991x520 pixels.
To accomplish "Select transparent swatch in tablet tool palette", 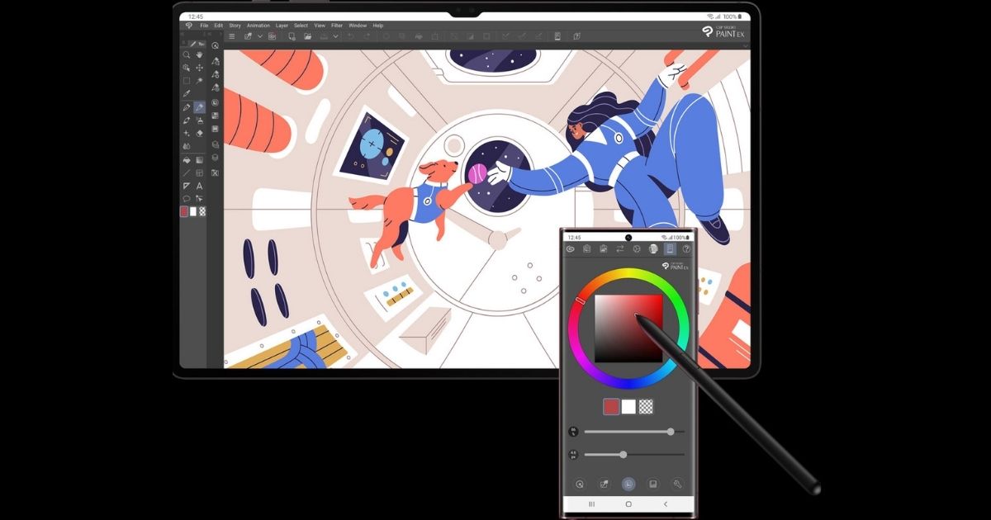I will 202,211.
